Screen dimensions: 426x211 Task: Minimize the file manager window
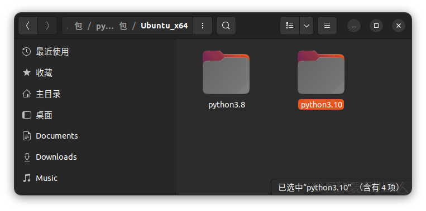354,26
